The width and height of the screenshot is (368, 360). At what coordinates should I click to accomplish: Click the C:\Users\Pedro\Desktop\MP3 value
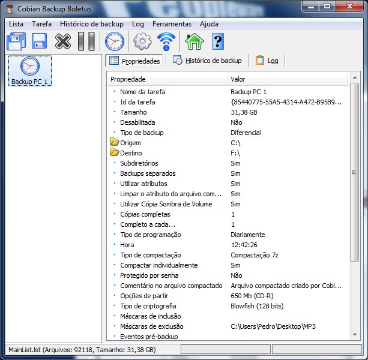(x=273, y=326)
